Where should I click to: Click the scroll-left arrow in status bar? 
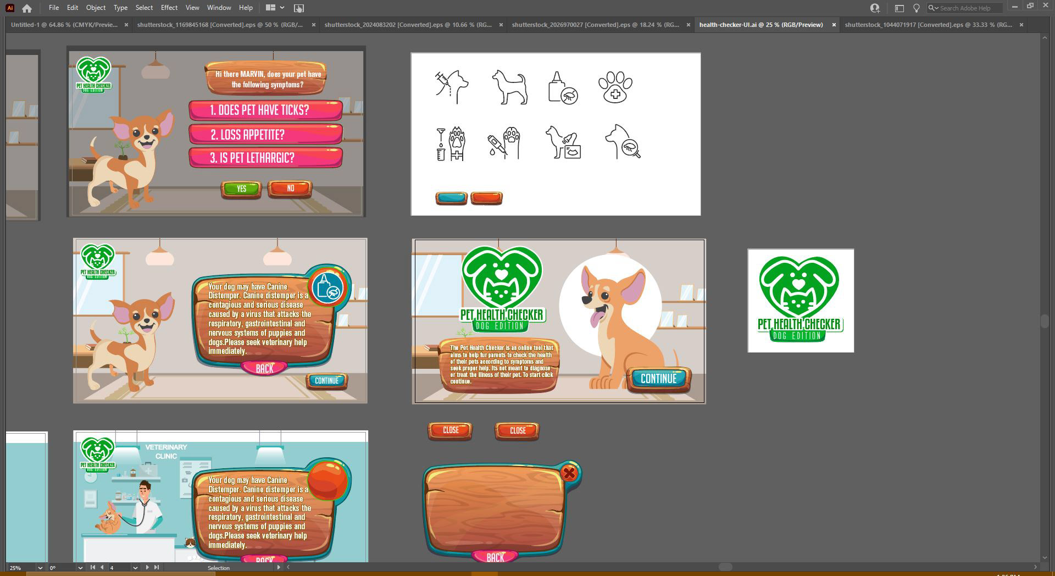pyautogui.click(x=288, y=567)
